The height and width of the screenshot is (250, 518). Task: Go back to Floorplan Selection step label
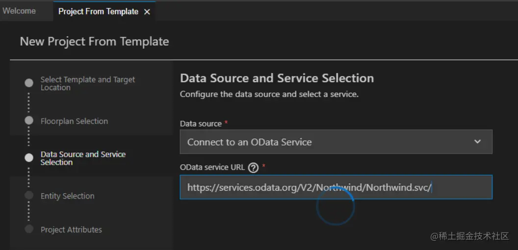click(74, 121)
